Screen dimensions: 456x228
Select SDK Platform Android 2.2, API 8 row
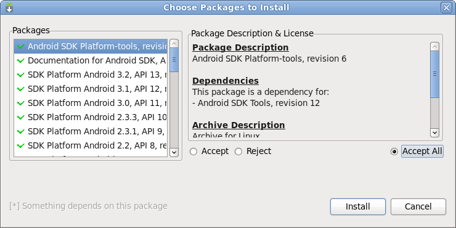pyautogui.click(x=91, y=145)
